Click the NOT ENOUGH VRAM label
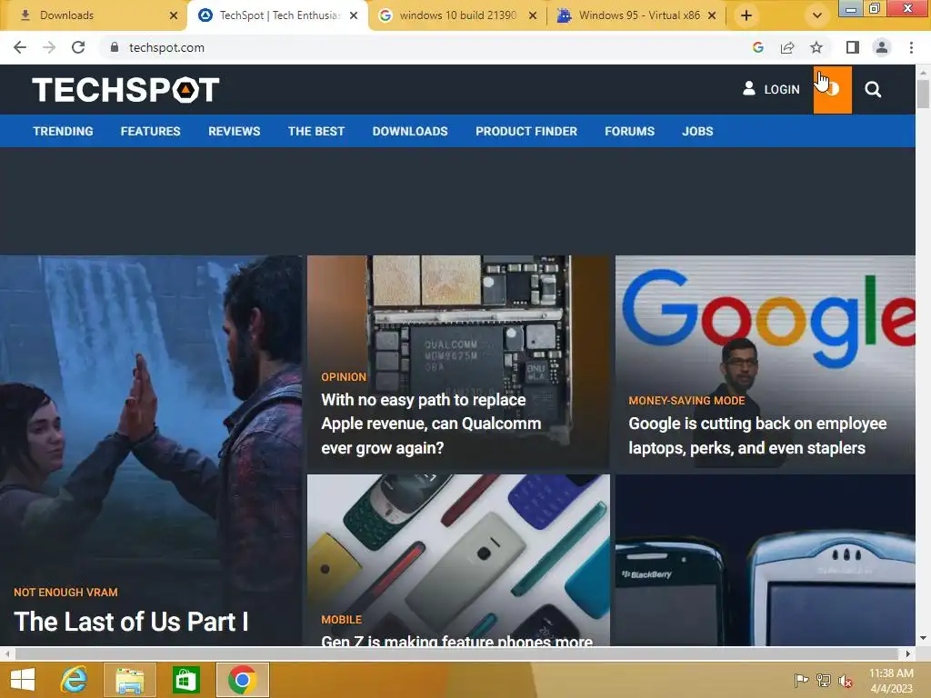The image size is (931, 698). [65, 593]
